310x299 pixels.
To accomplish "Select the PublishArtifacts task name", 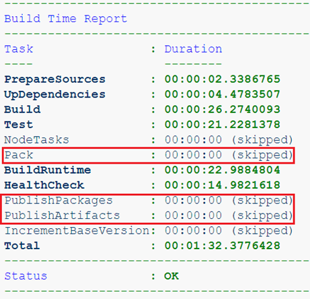I will pyautogui.click(x=62, y=215).
